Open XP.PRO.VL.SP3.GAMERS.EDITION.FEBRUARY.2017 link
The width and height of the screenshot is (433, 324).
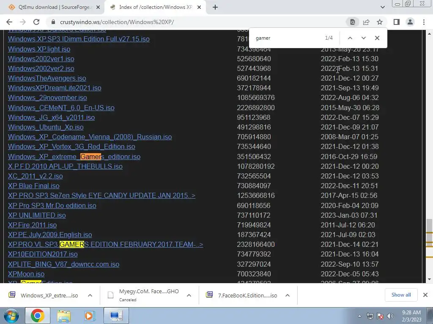105,244
